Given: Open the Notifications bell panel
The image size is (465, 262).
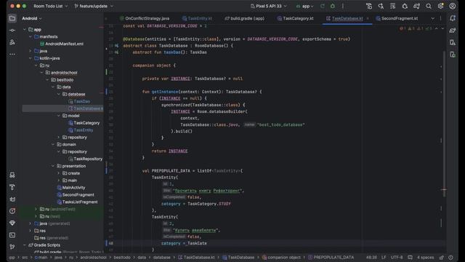Looking at the screenshot, I should pyautogui.click(x=453, y=18).
